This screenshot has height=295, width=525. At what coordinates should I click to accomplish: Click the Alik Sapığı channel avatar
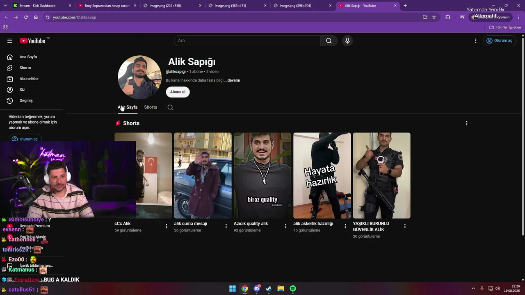[x=139, y=77]
